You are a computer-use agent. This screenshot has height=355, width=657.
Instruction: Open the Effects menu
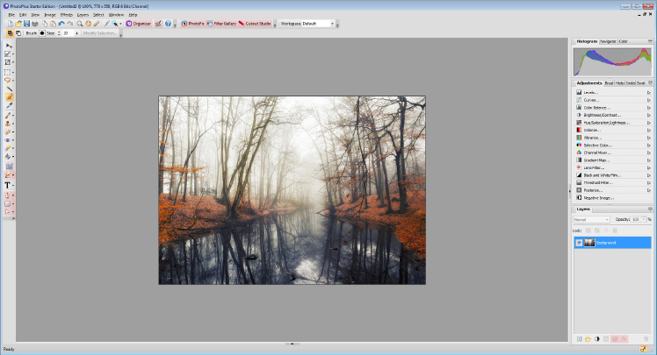[x=67, y=15]
